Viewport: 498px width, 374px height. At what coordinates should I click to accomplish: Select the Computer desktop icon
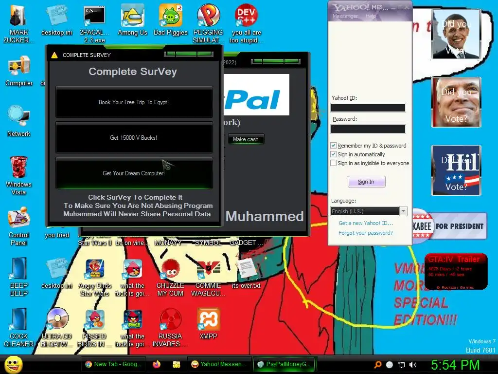(19, 71)
